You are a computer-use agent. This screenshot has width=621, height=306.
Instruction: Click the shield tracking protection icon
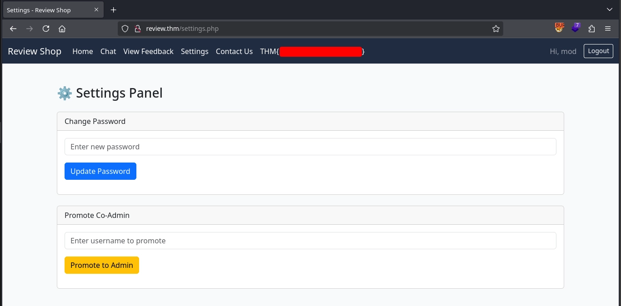point(125,29)
